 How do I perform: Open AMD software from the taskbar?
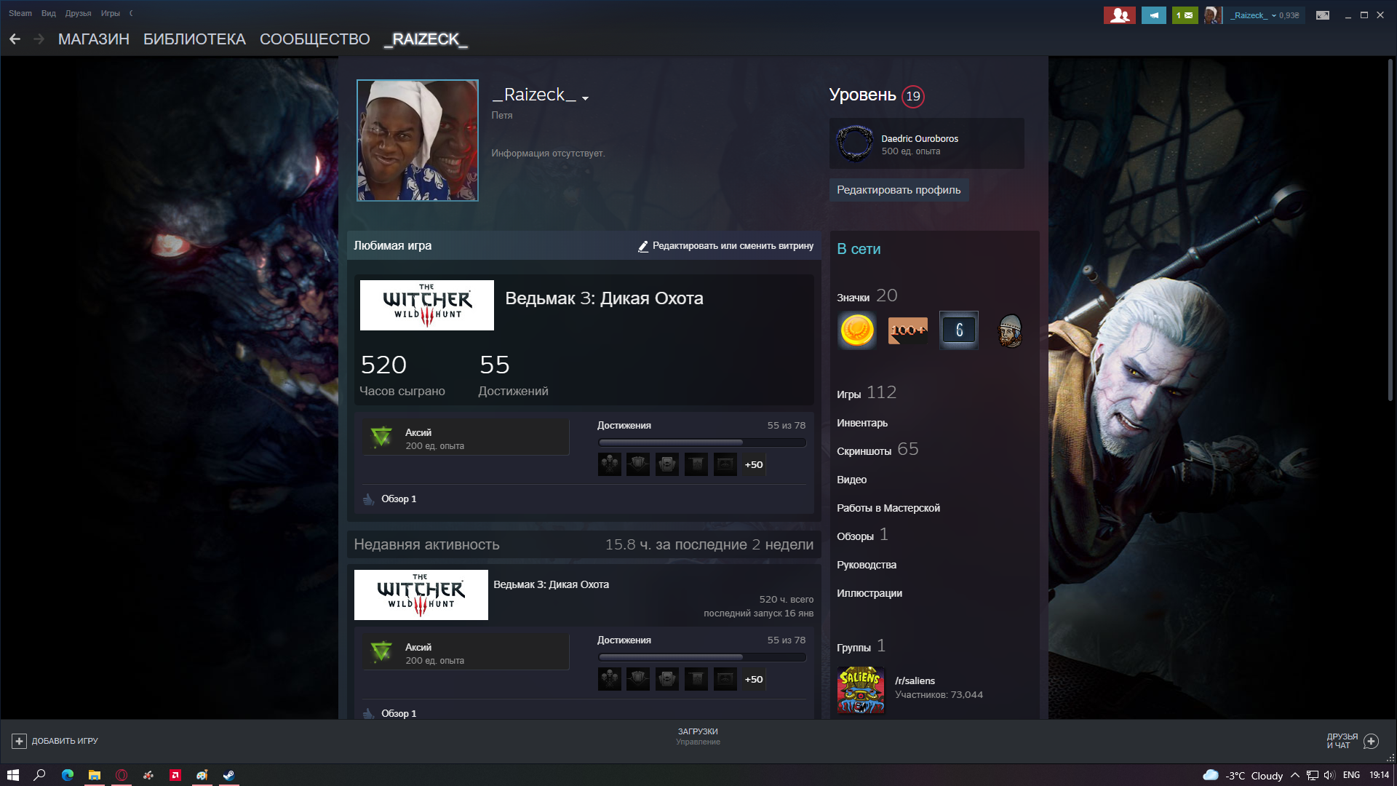tap(175, 775)
